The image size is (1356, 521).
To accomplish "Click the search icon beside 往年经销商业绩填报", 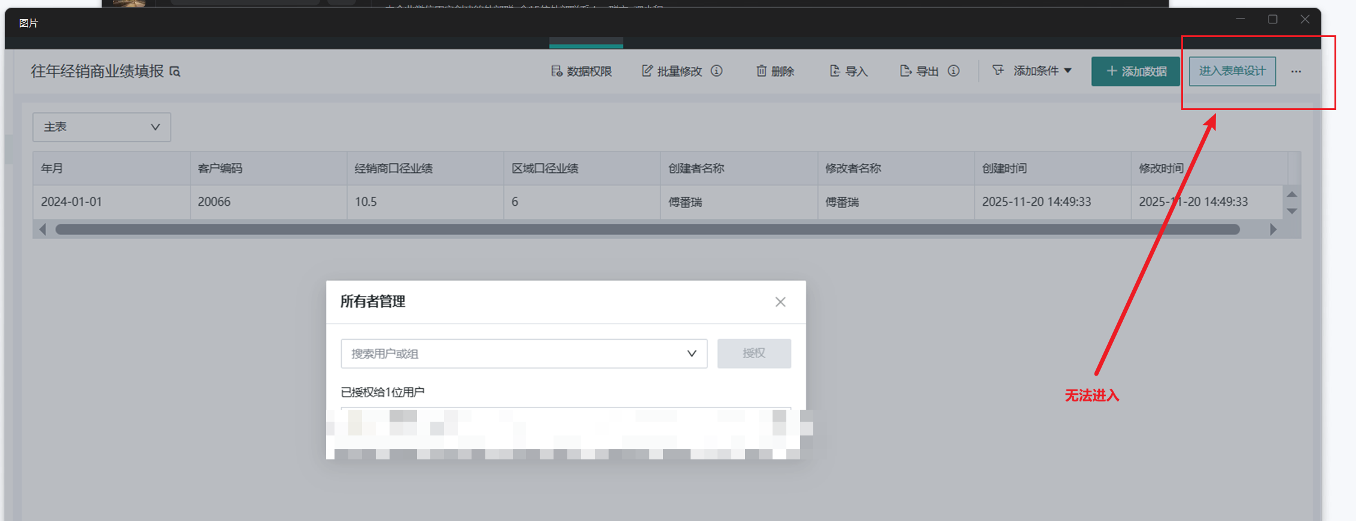I will (x=175, y=72).
